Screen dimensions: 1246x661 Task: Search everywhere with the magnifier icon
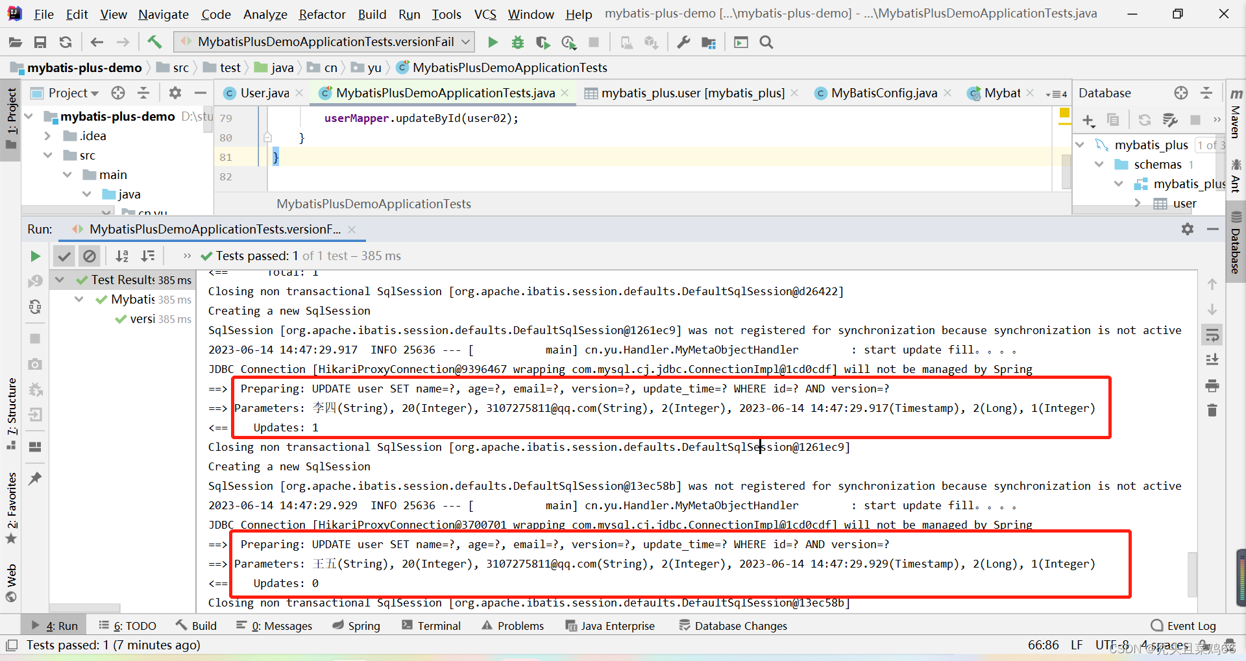[766, 42]
